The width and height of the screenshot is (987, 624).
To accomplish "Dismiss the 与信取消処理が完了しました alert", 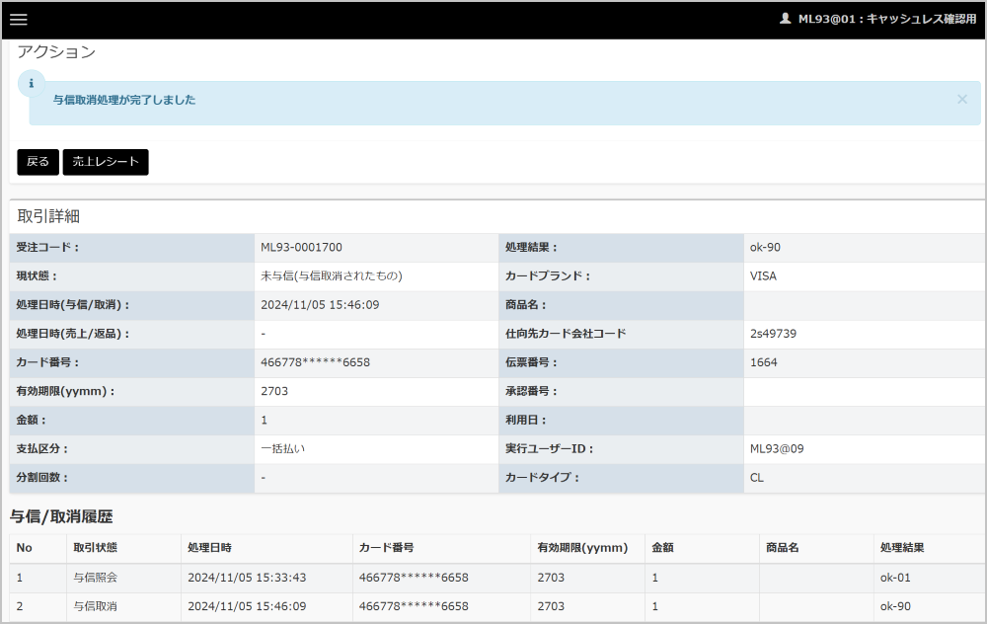I will [x=962, y=100].
